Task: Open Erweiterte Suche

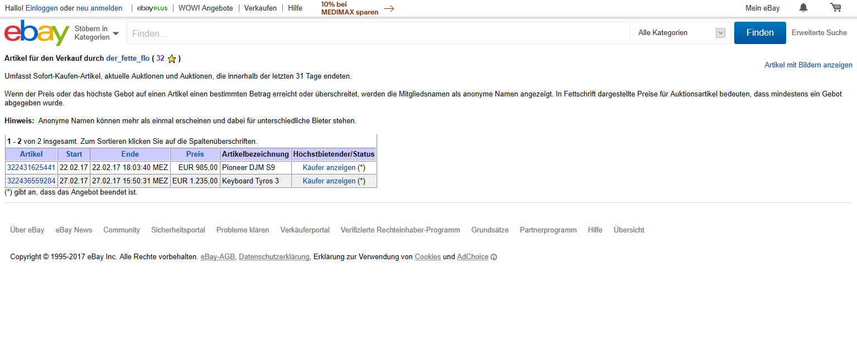Action: point(819,33)
